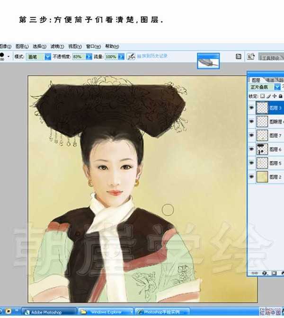Toggle visibility of layer 图层 7
Screen dimensions: 284x318
[x=251, y=135]
